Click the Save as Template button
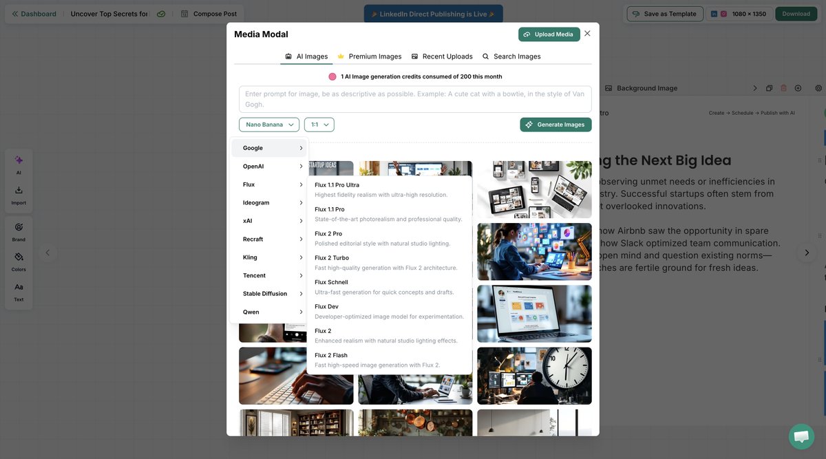826x459 pixels. (665, 14)
